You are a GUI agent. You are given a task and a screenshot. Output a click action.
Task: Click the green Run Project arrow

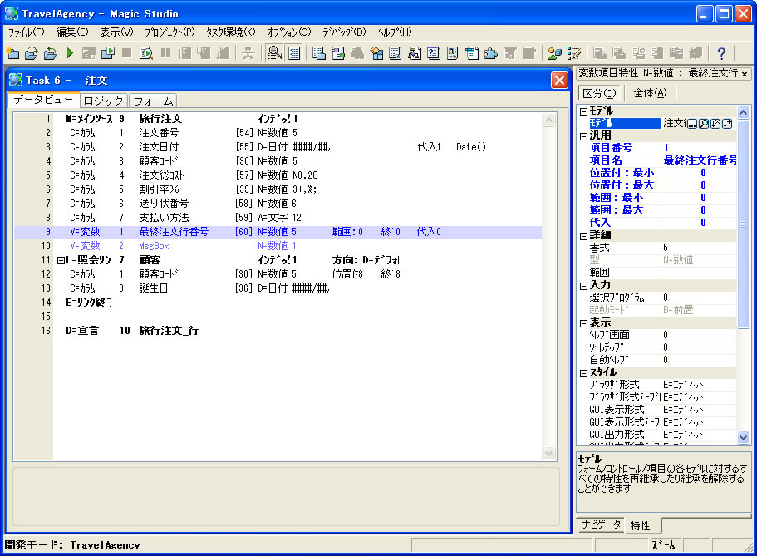pyautogui.click(x=70, y=52)
